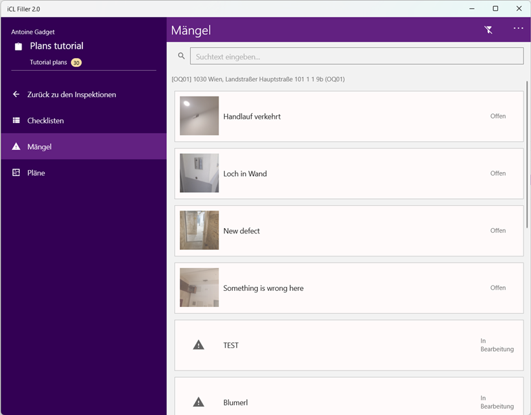Click the Mängel warning triangle icon in sidebar
The height and width of the screenshot is (415, 531).
point(16,146)
